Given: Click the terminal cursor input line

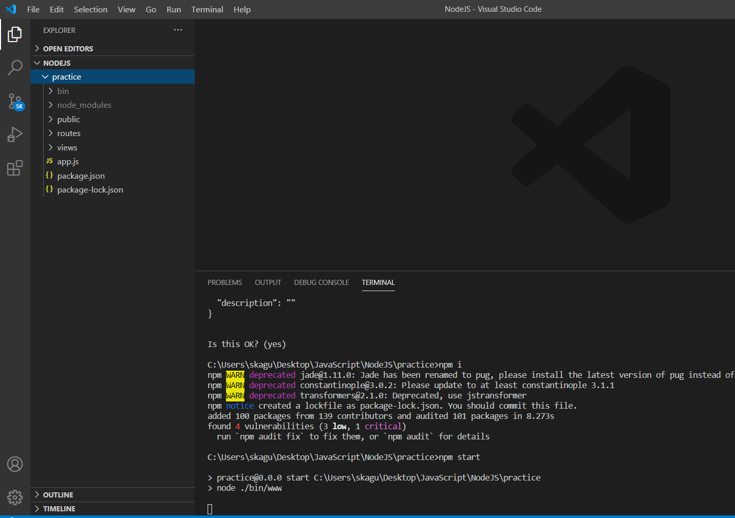Looking at the screenshot, I should coord(210,509).
